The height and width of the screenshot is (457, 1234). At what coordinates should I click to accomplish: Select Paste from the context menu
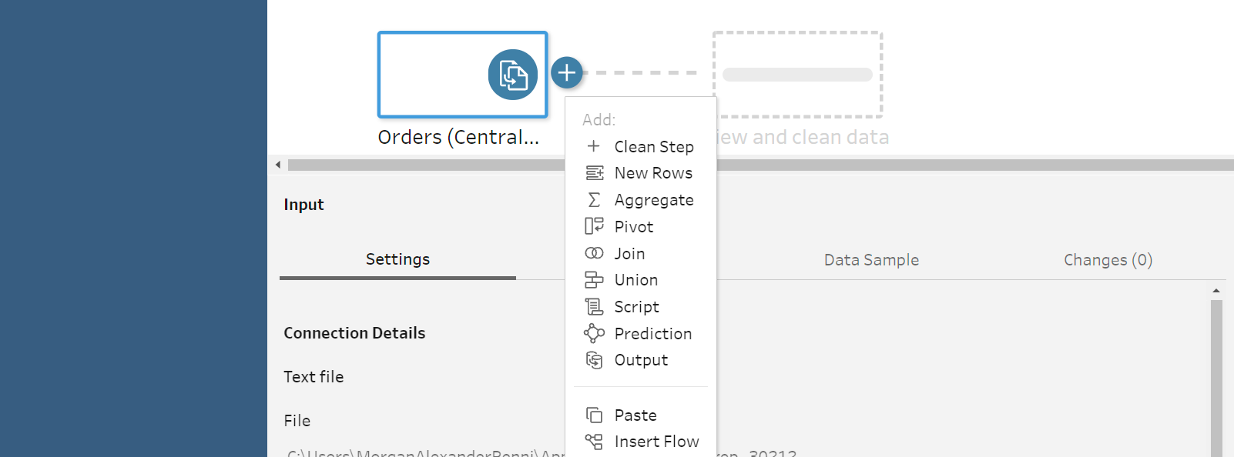[x=635, y=415]
